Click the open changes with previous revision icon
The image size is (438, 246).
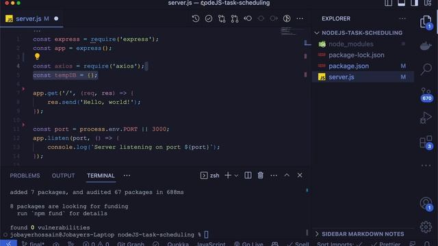[x=248, y=18]
